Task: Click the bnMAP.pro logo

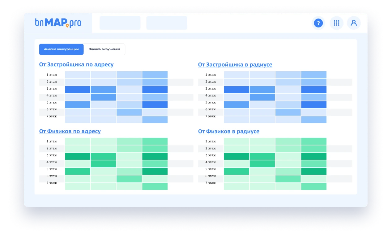Action: (x=58, y=23)
